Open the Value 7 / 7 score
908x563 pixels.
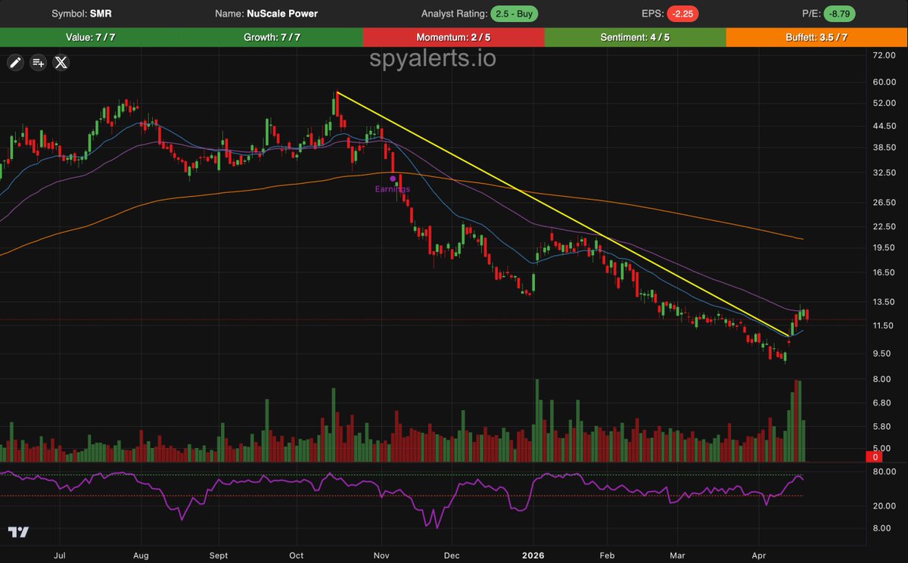[x=91, y=37]
